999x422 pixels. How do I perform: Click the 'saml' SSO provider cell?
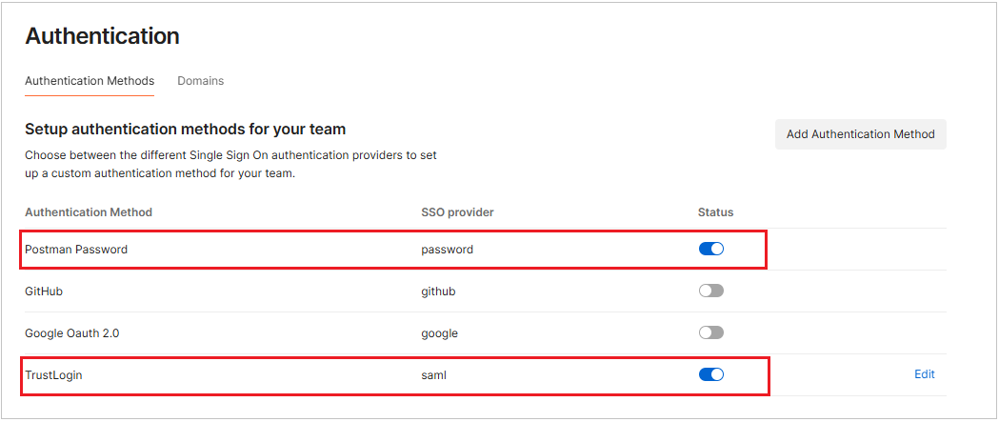tap(434, 375)
